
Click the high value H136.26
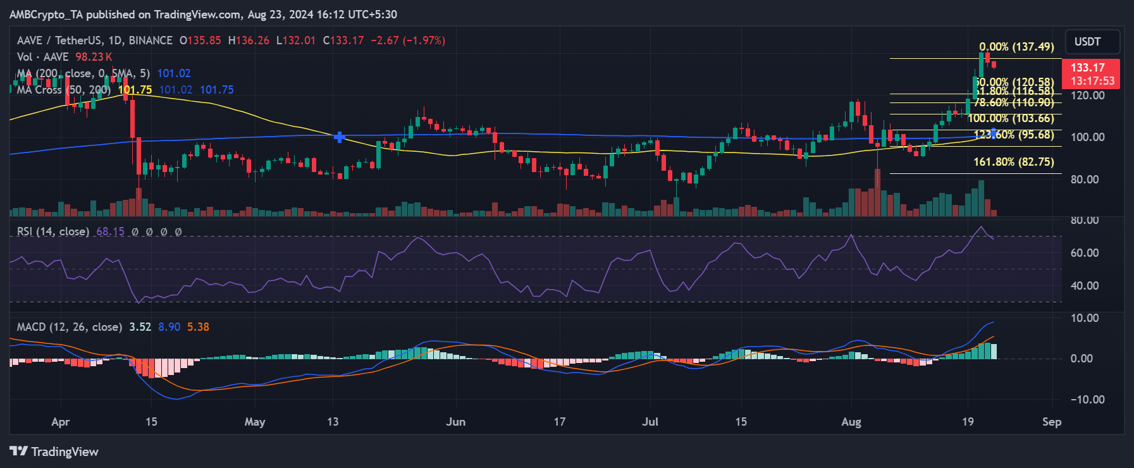point(249,40)
